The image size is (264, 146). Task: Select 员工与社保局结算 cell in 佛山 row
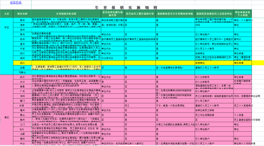214,115
